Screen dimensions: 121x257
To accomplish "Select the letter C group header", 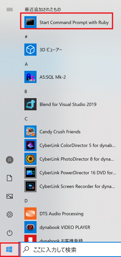I will pyautogui.click(x=26, y=119).
